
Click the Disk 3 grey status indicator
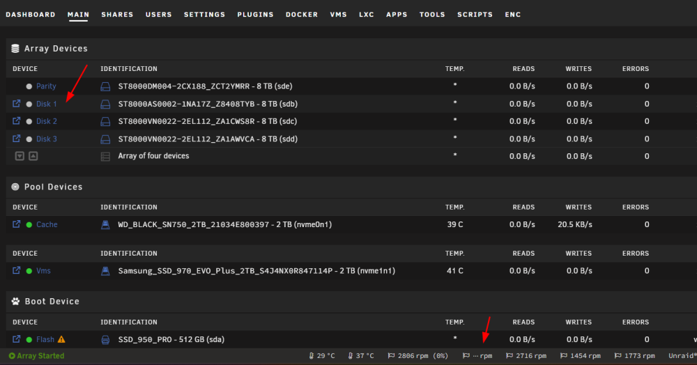29,139
